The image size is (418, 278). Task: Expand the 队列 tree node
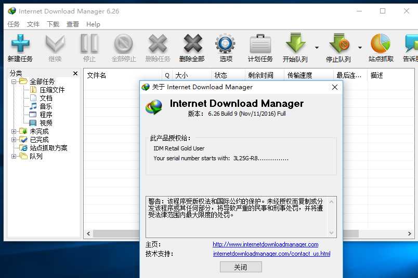[x=14, y=156]
